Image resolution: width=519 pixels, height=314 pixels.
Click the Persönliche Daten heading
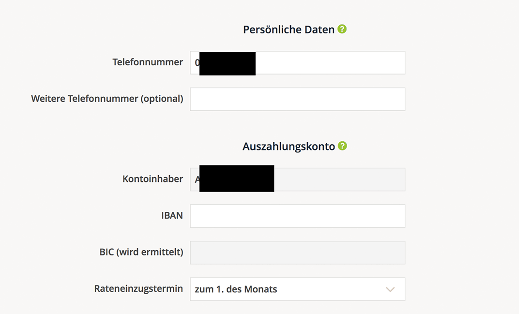[289, 30]
